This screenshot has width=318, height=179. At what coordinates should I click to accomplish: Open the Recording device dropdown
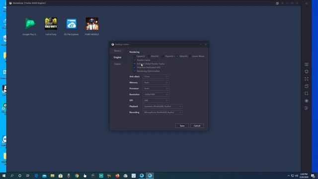tap(162, 112)
